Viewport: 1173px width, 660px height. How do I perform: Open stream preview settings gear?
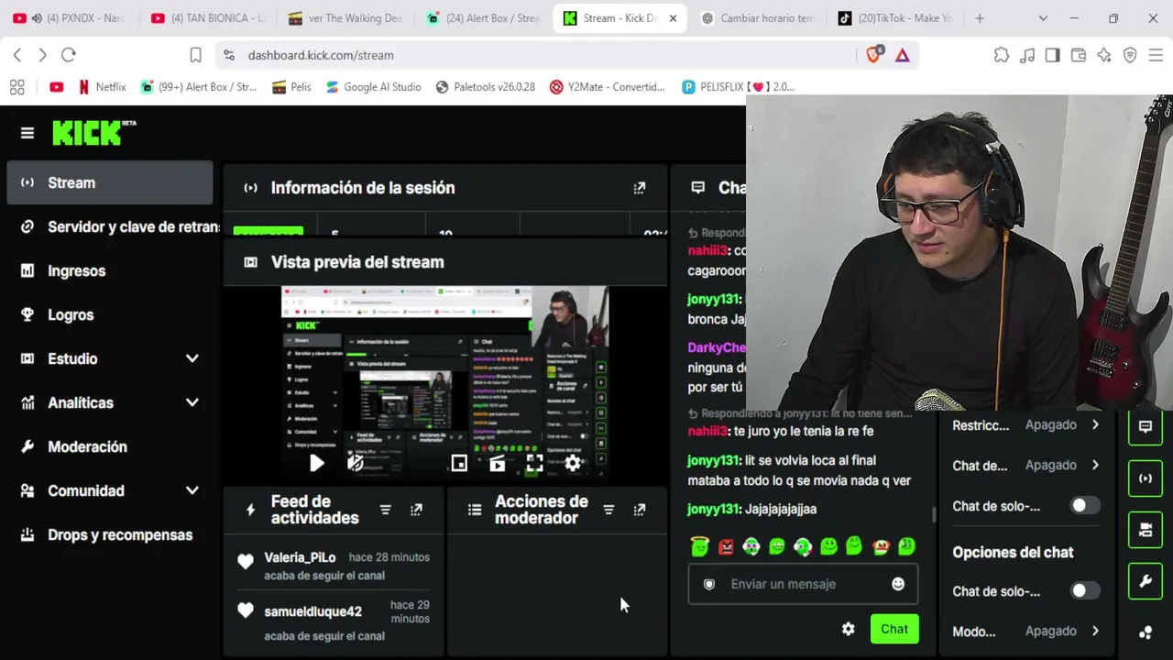573,464
